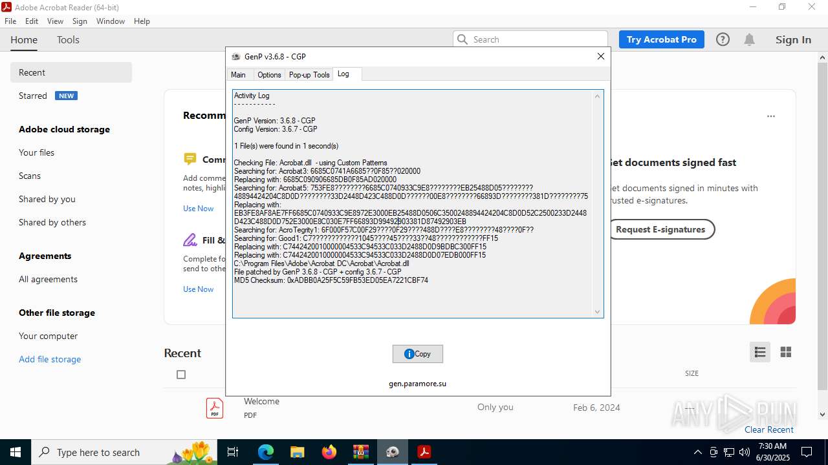Click the taskbar clock 7:30 AM
The height and width of the screenshot is (465, 828).
coord(772,446)
